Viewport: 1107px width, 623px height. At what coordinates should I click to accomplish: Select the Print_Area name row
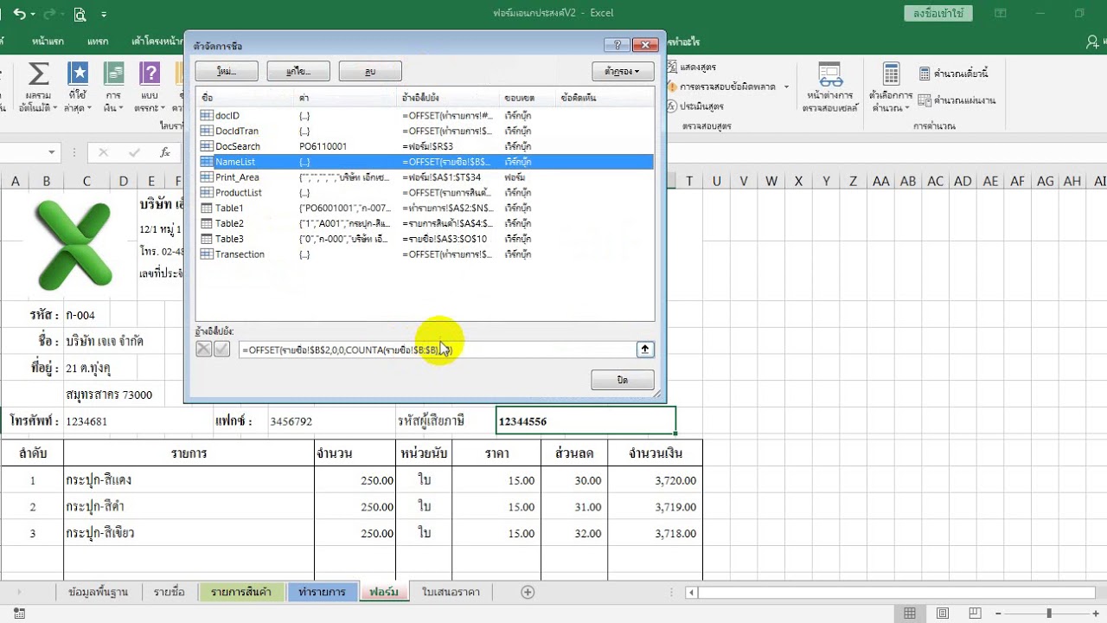click(424, 177)
